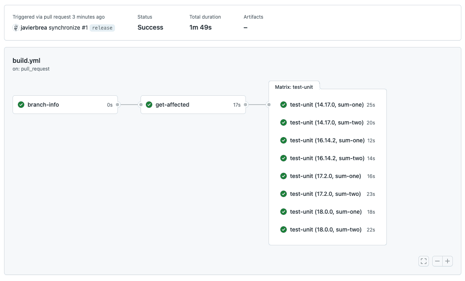Select the Matrix: test-unit tab

click(294, 87)
